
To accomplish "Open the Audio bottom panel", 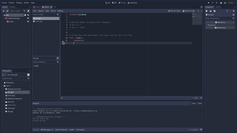I will coord(72,130).
